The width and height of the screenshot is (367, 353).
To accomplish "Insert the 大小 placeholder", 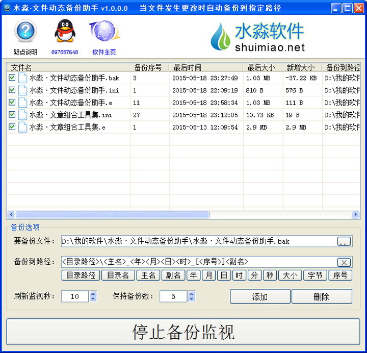I will tap(290, 275).
